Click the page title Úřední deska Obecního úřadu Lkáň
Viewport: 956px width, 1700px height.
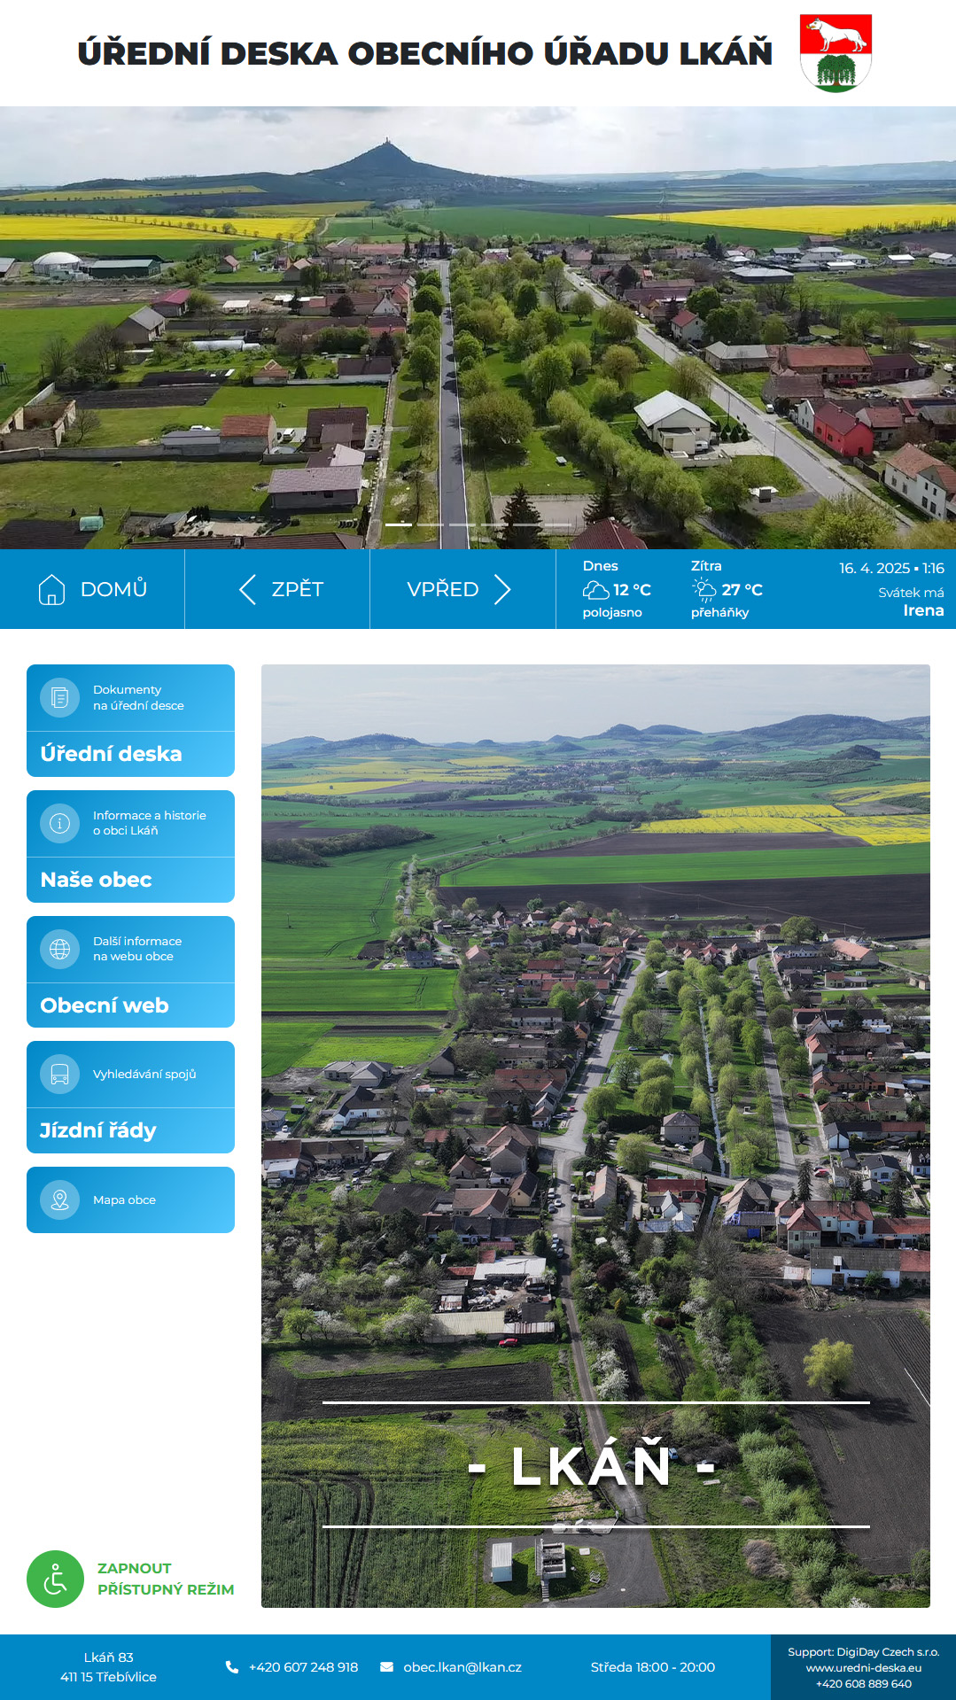coord(424,53)
